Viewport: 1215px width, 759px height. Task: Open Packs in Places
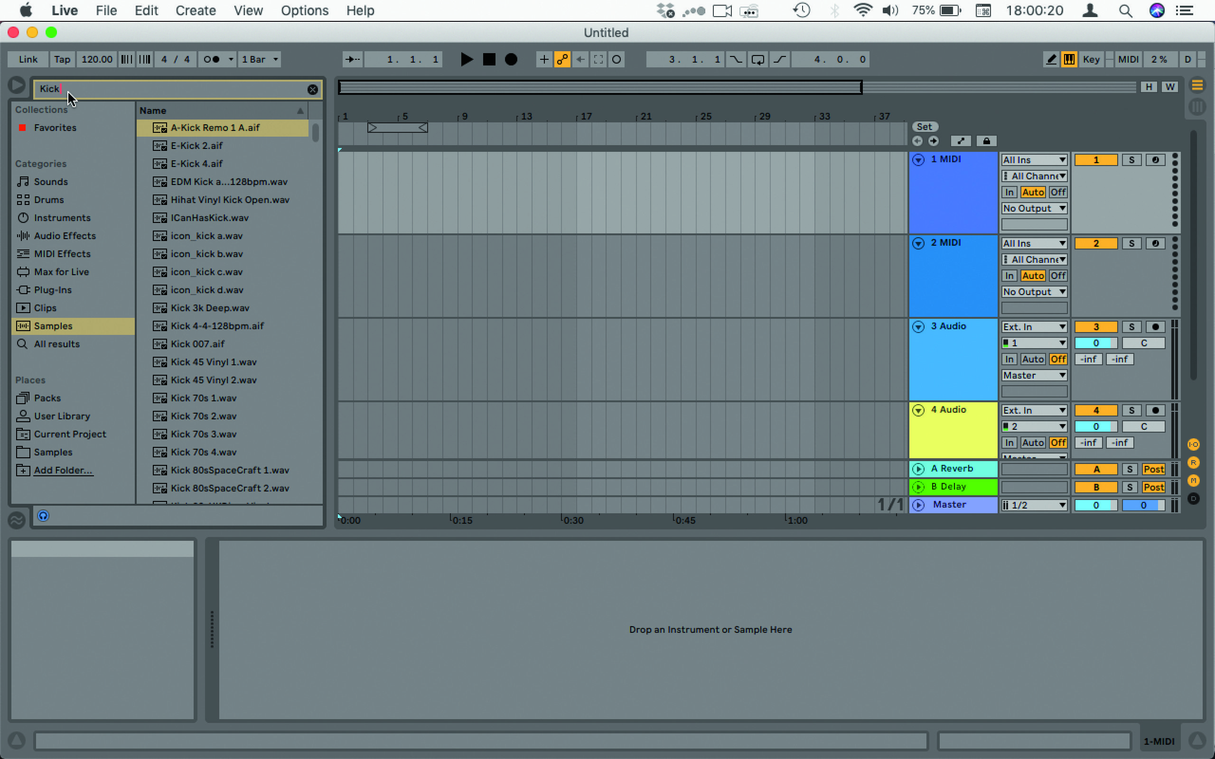[x=47, y=398]
